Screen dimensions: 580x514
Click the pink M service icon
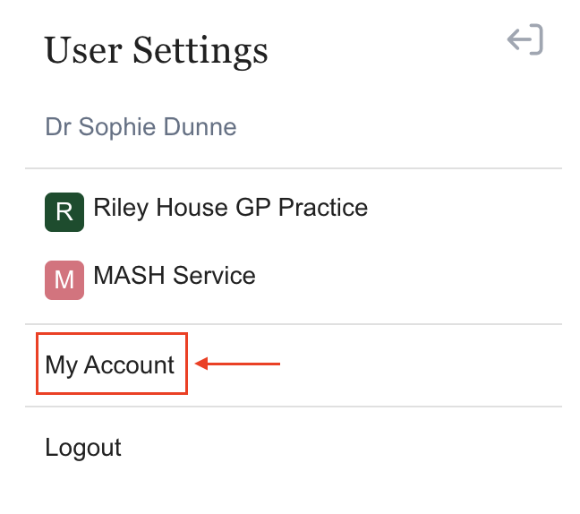pos(64,279)
